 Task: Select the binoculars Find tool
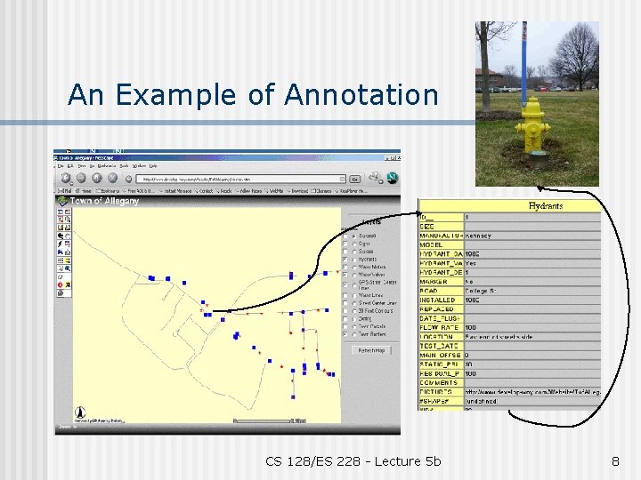coord(61,252)
